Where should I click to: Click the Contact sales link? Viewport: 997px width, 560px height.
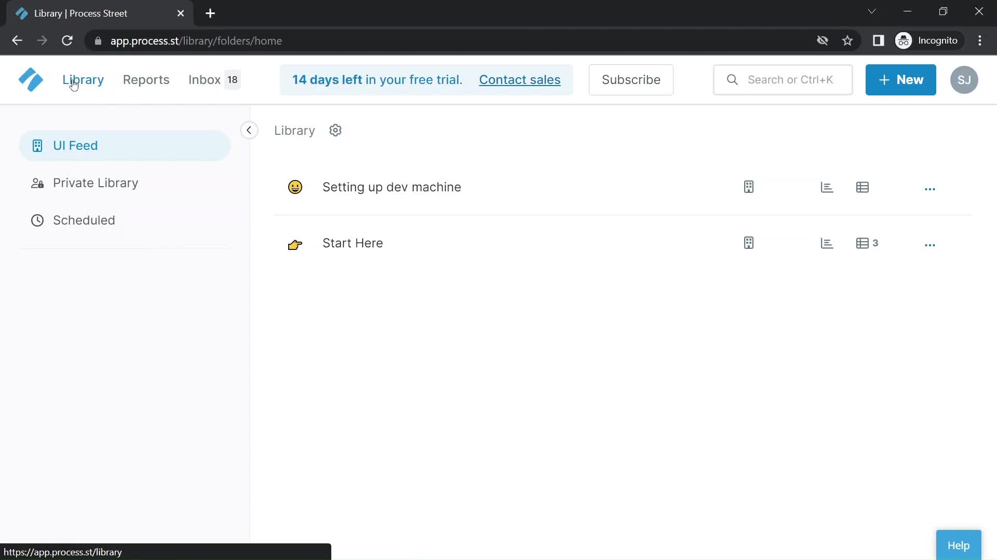tap(520, 79)
